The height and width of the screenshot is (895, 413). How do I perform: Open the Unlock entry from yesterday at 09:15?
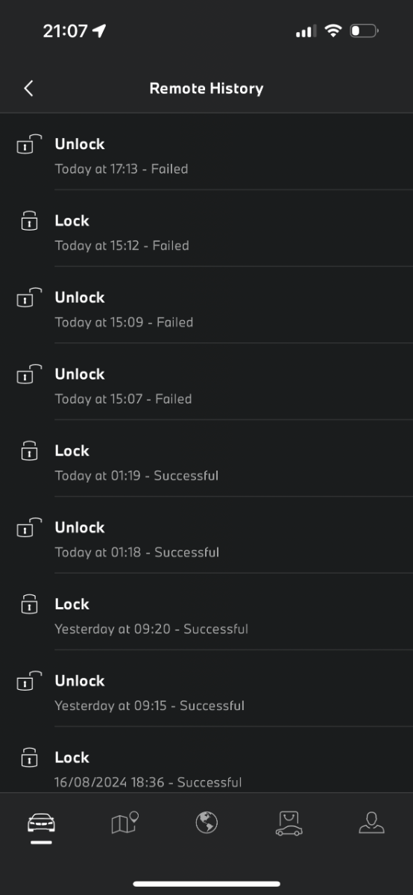pyautogui.click(x=206, y=689)
